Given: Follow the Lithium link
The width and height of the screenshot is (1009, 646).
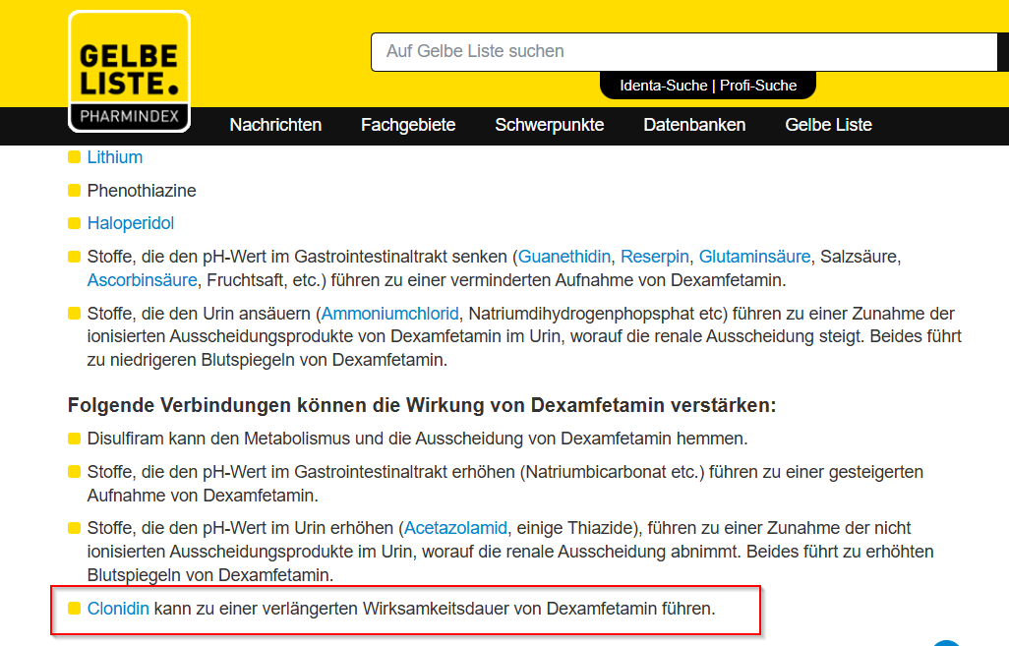Looking at the screenshot, I should [115, 157].
